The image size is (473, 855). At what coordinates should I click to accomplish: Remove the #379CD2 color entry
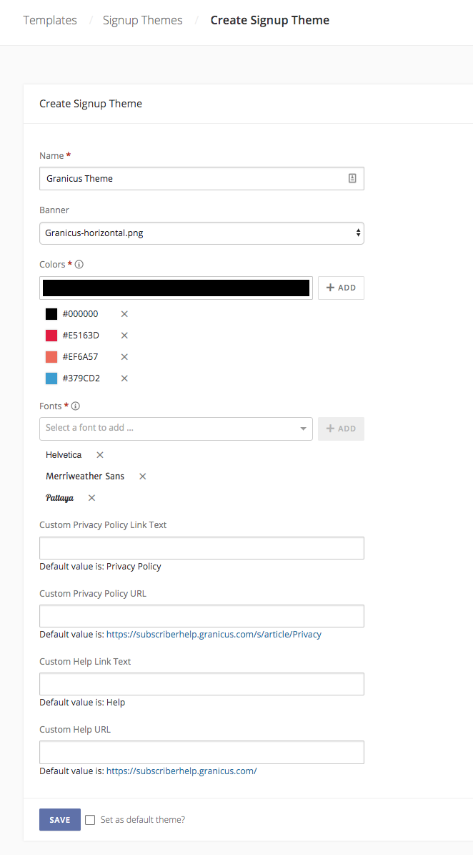point(124,378)
